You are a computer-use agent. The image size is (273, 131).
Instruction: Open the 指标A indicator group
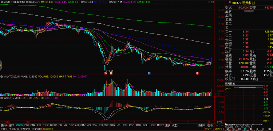pyautogui.click(x=4, y=125)
